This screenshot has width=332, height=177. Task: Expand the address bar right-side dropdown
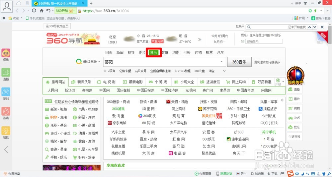(321, 11)
